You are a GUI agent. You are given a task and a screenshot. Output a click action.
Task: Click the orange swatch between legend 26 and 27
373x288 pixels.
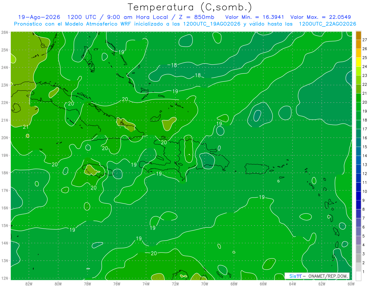(x=358, y=44)
